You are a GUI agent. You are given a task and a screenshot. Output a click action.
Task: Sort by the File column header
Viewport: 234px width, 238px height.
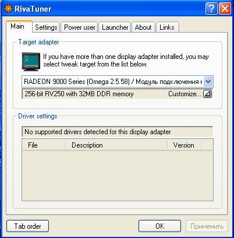coord(44,145)
